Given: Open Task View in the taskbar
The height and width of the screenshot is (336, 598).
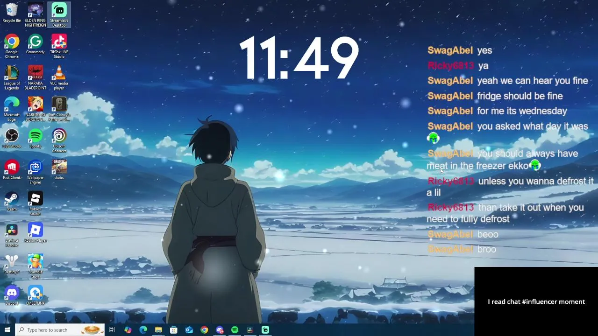Looking at the screenshot, I should [x=112, y=330].
